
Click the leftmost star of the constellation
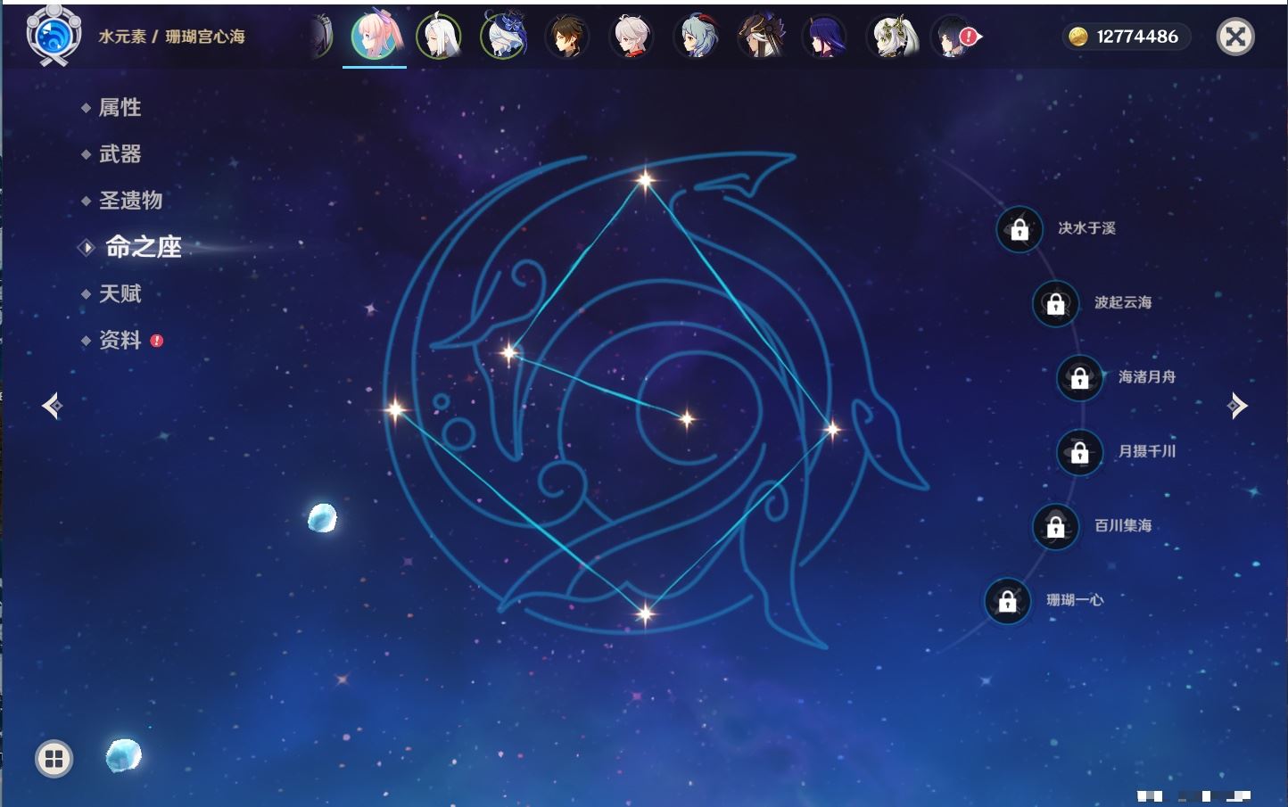pos(395,409)
